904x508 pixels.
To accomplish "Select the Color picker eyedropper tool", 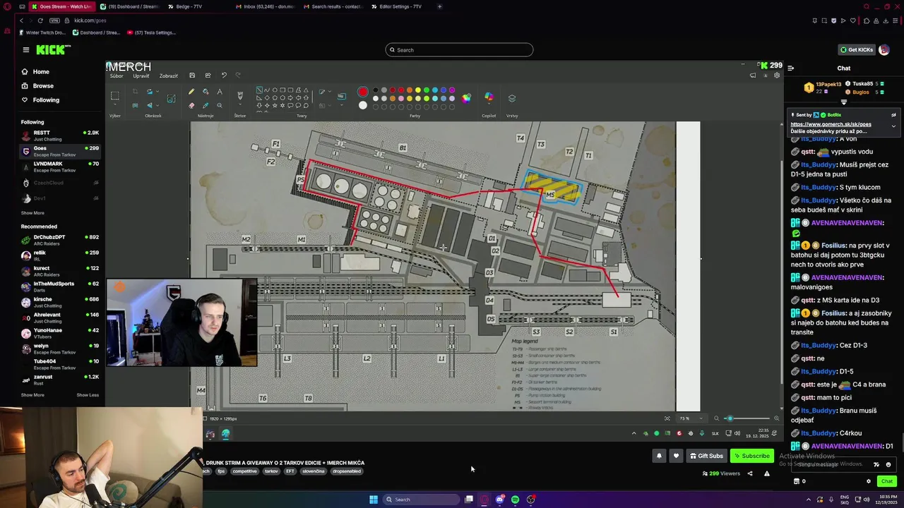I will (206, 105).
